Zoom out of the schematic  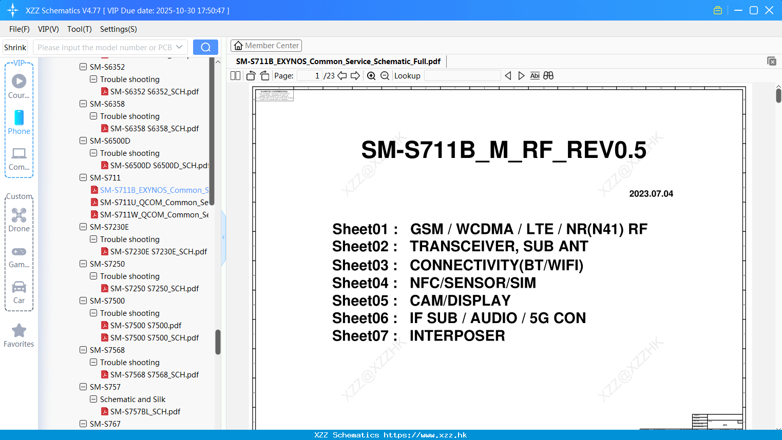(x=385, y=75)
